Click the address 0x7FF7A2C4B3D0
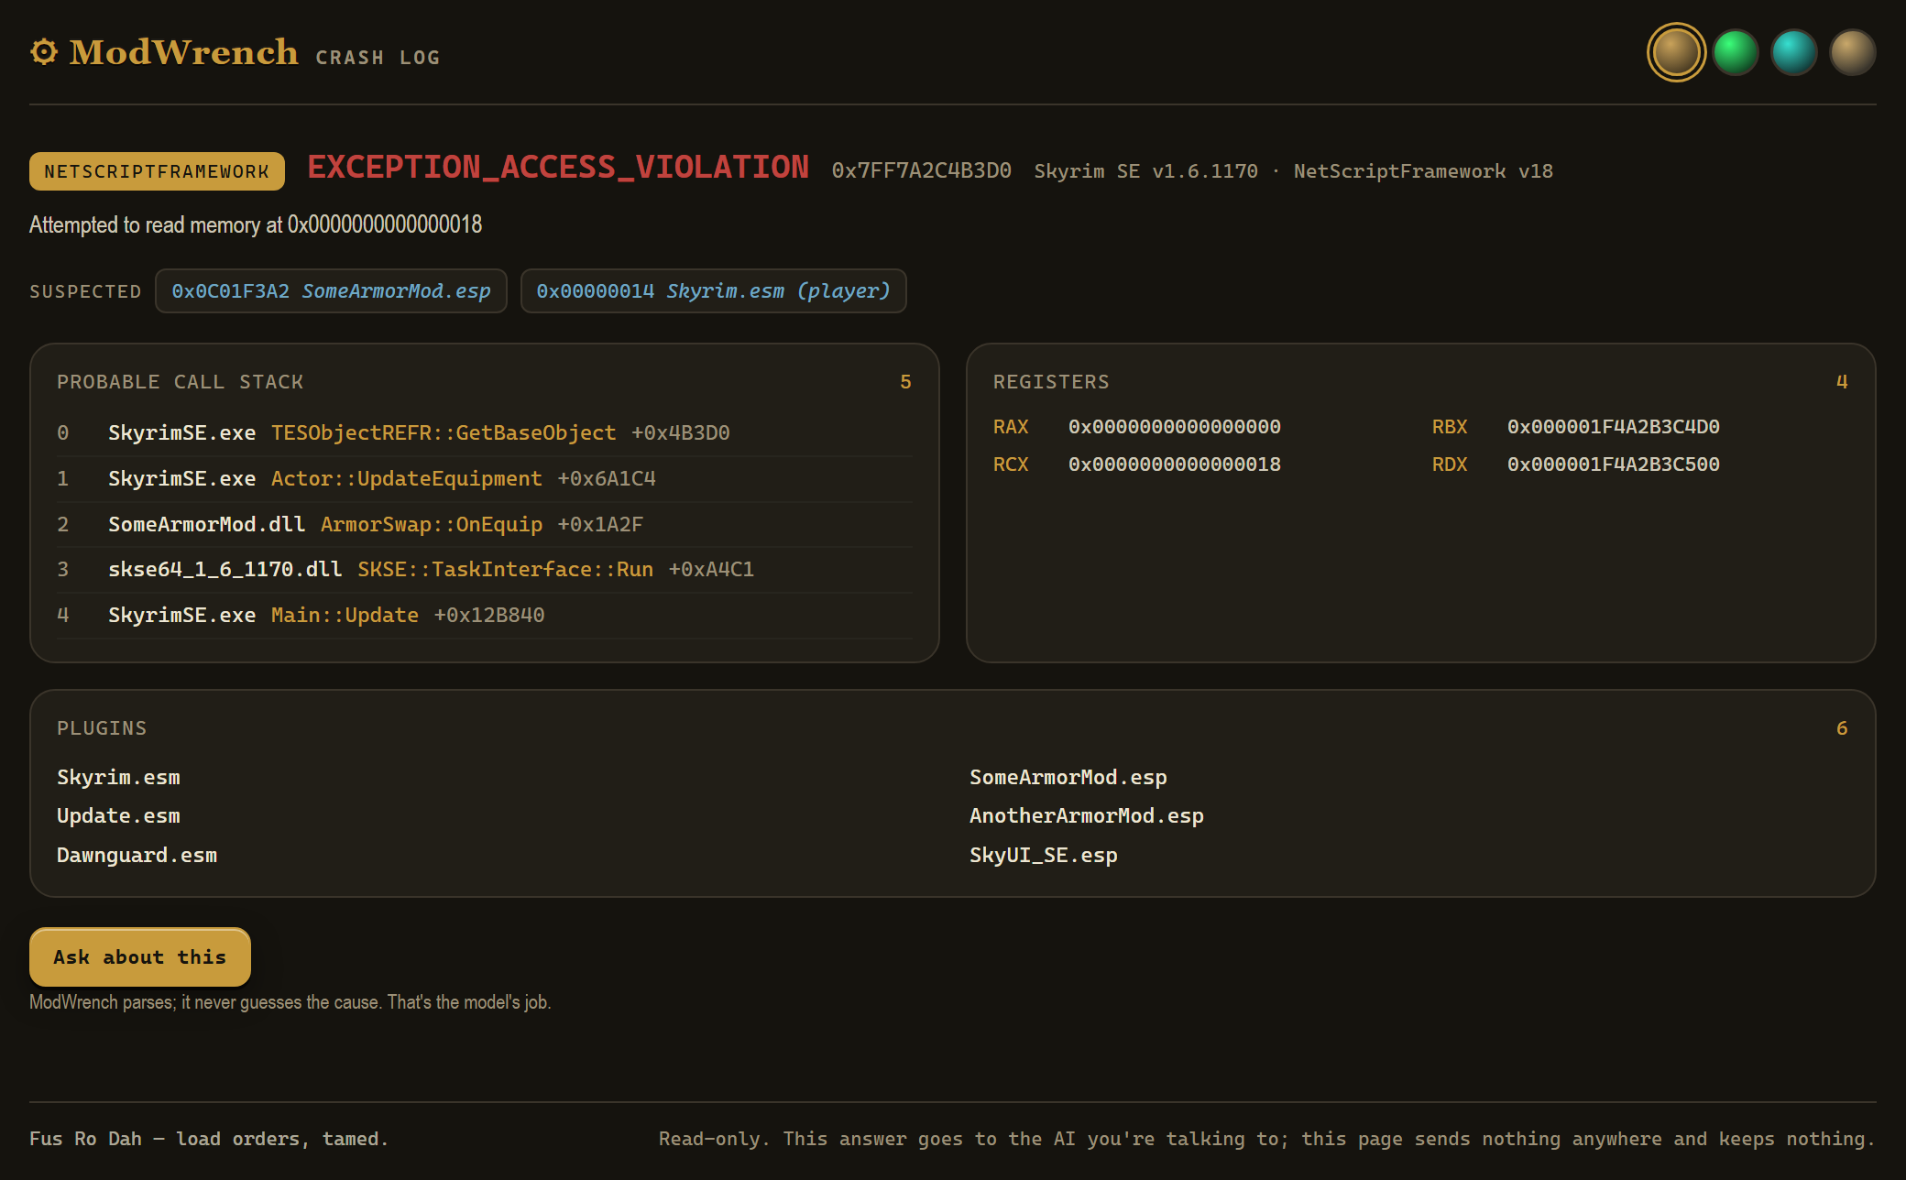Image resolution: width=1906 pixels, height=1180 pixels. [x=922, y=171]
